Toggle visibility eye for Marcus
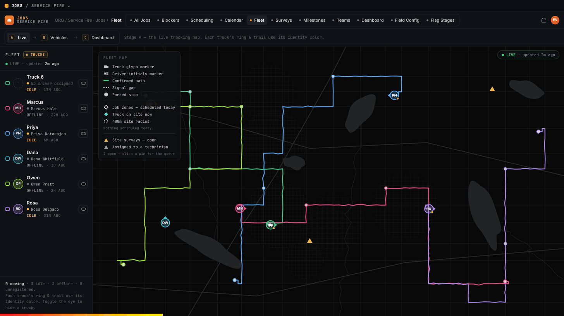This screenshot has width=564, height=316. coord(83,108)
